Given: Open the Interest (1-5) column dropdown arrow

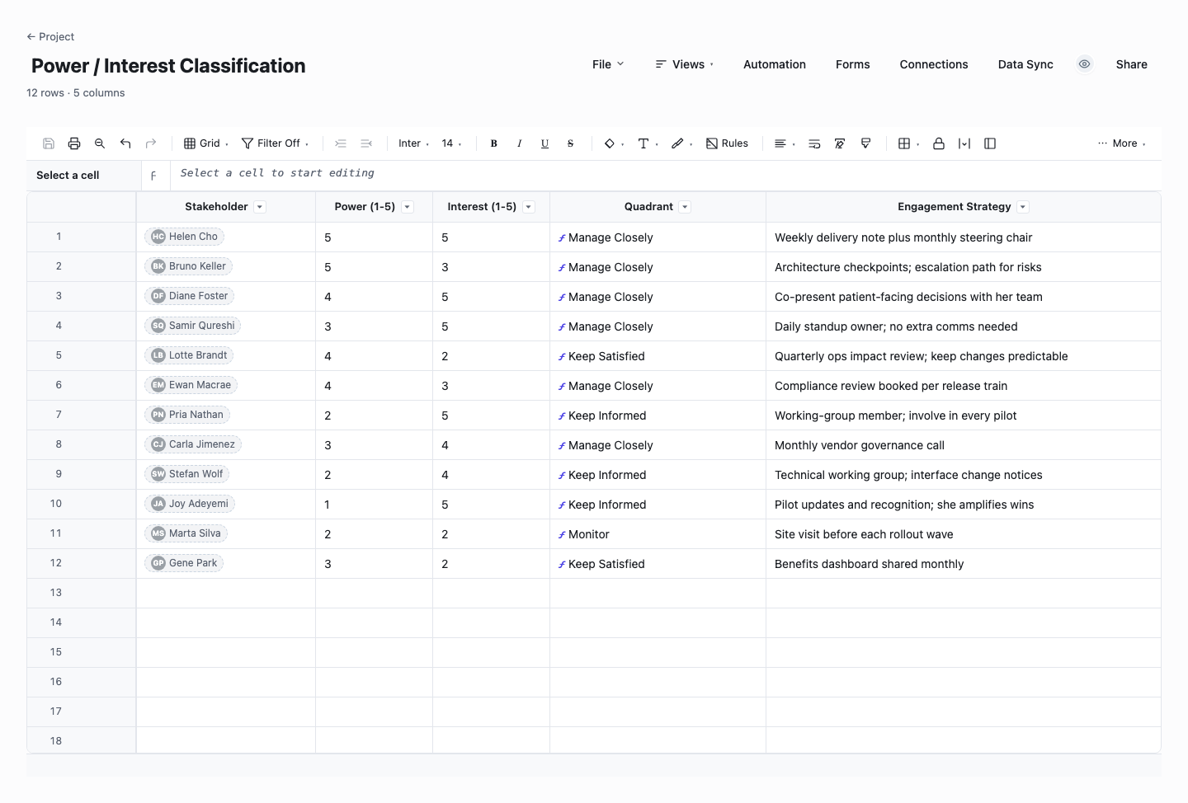Looking at the screenshot, I should point(529,207).
